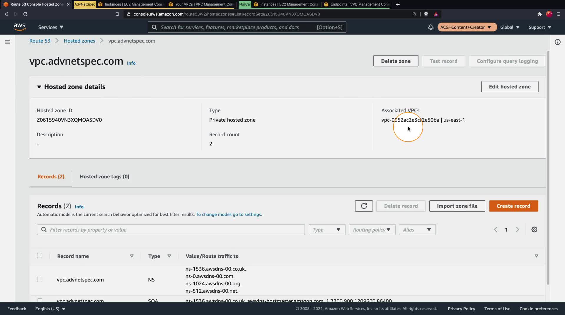Click the zoom magnifier in address bar
Screen dimensions: 565x315
coord(414,14)
